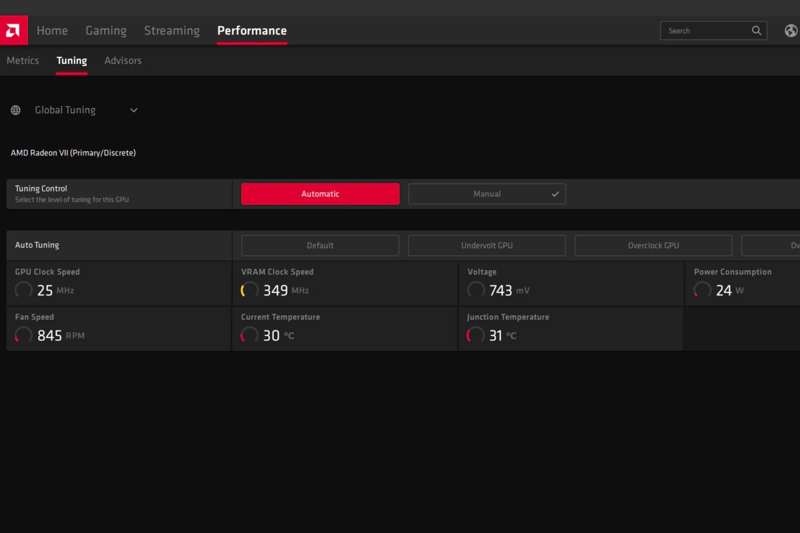Choose the Undervolt GPU option
This screenshot has height=533, width=800.
point(487,246)
